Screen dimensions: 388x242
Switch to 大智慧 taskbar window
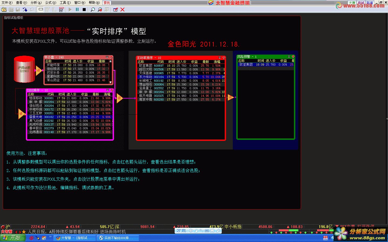[75, 238]
